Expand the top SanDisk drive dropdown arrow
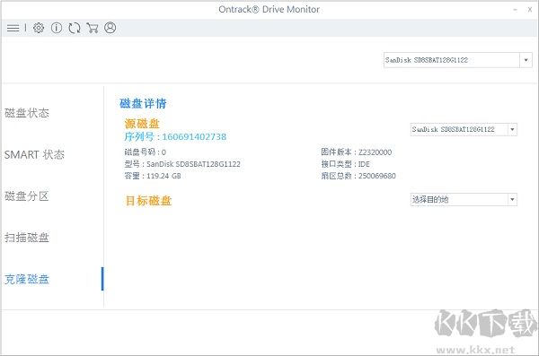Viewport: 539px width, 356px height. (x=526, y=60)
